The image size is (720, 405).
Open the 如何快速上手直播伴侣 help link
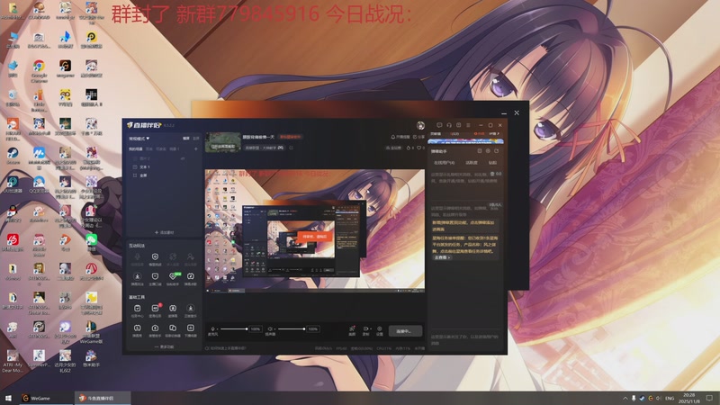(226, 348)
